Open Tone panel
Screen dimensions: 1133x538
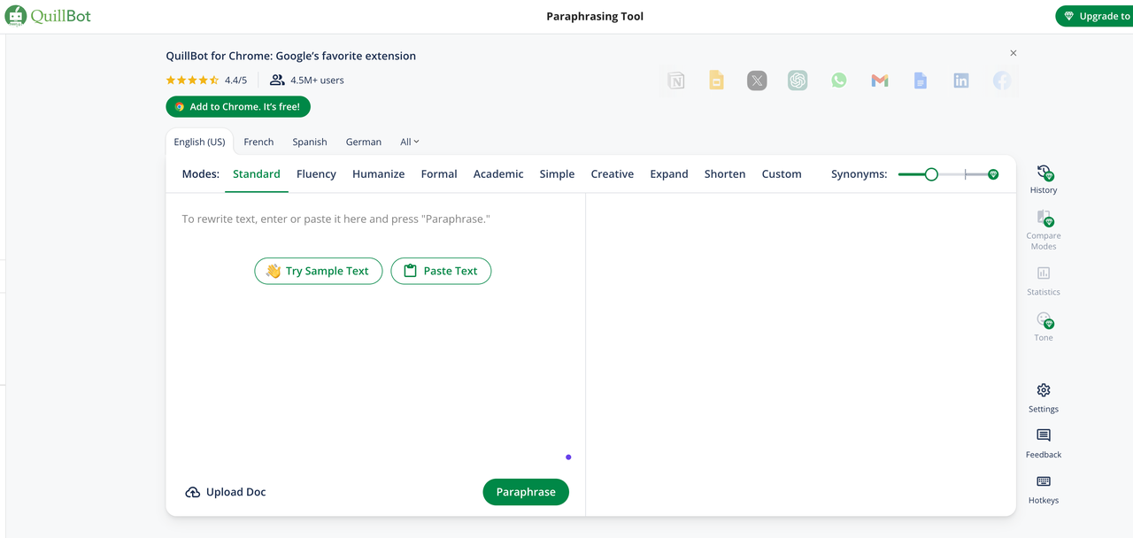pyautogui.click(x=1044, y=327)
